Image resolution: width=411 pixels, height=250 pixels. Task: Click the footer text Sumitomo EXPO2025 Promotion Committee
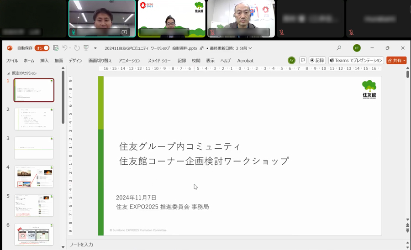[138, 230]
